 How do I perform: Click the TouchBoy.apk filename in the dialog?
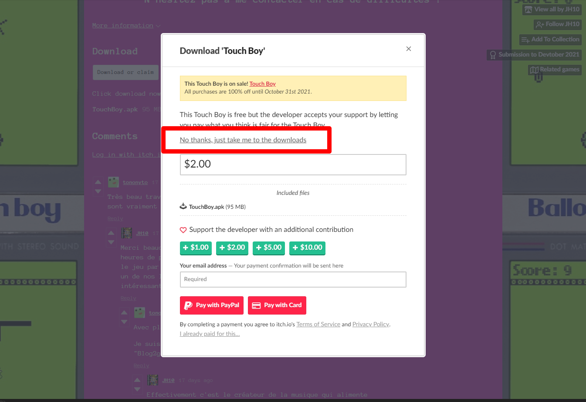pos(207,207)
